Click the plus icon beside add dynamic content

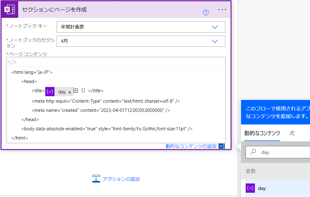tap(221, 146)
